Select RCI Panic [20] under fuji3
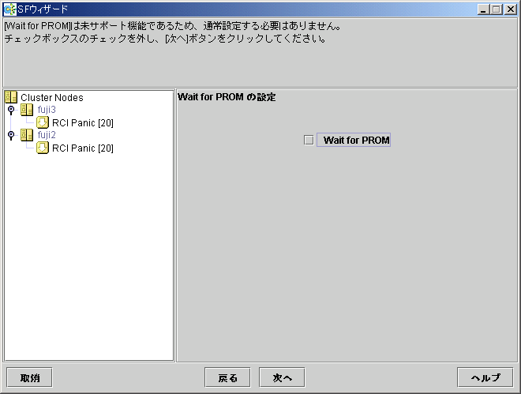This screenshot has height=394, width=521. tap(83, 123)
